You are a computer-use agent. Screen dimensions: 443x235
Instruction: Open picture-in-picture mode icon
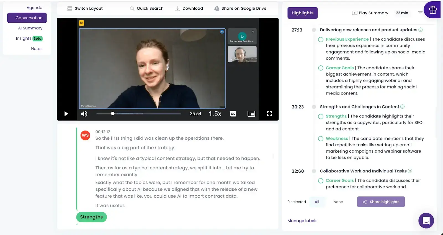(251, 114)
